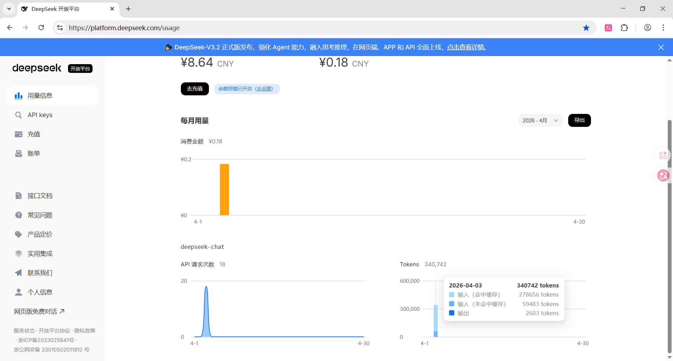Open the 用量信息 usage sidebar item
Image resolution: width=673 pixels, height=361 pixels.
[40, 96]
